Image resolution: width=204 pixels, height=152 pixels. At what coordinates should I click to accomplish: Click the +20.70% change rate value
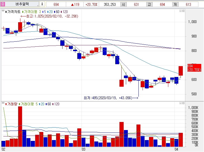(x=91, y=4)
